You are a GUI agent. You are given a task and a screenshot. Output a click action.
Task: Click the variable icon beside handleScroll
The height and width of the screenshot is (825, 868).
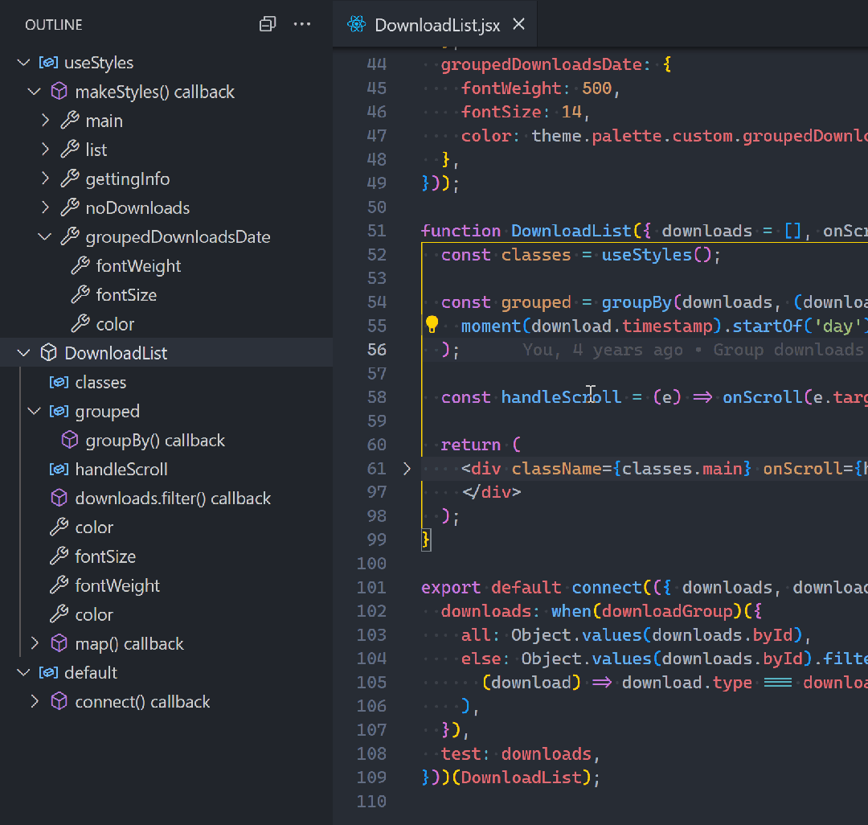59,469
